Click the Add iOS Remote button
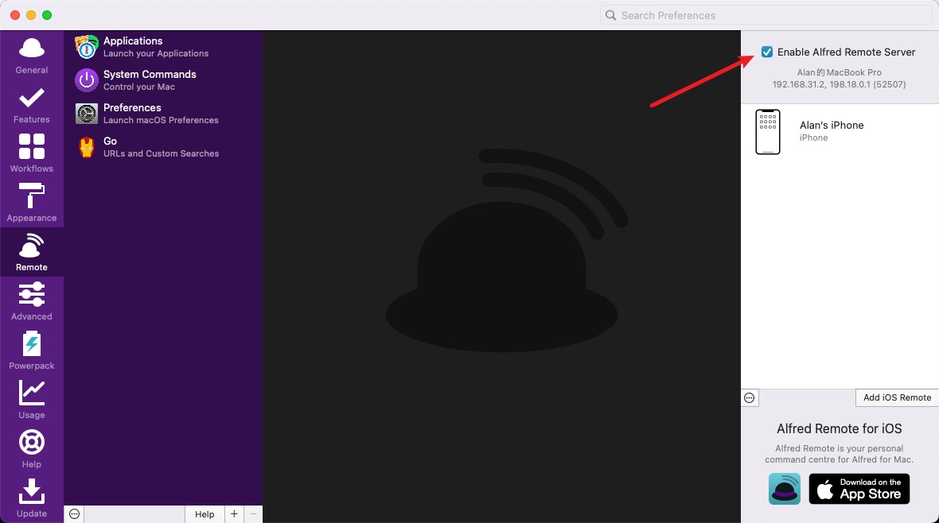This screenshot has height=523, width=939. 897,398
